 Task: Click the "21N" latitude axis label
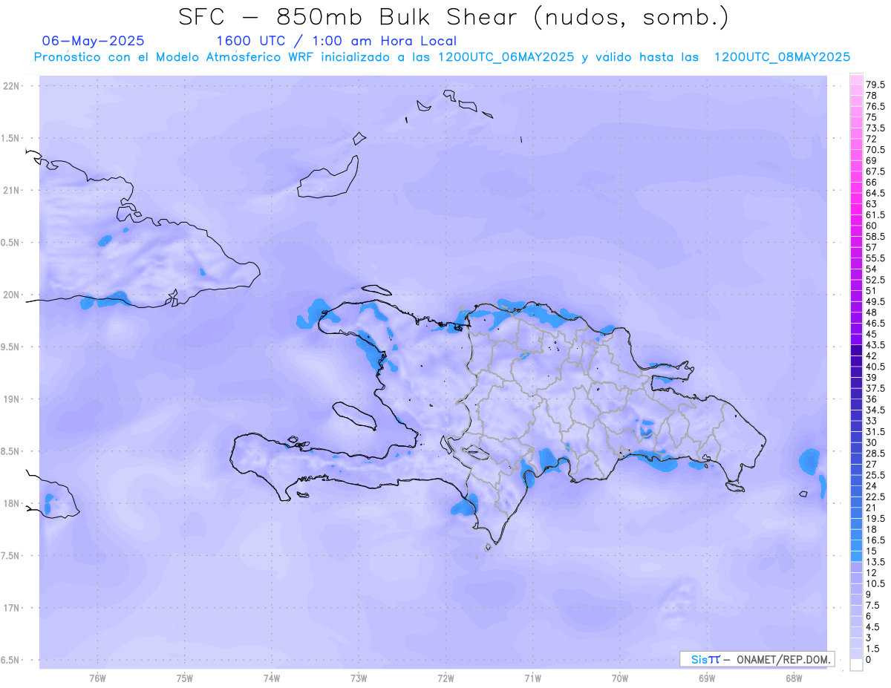pyautogui.click(x=13, y=190)
